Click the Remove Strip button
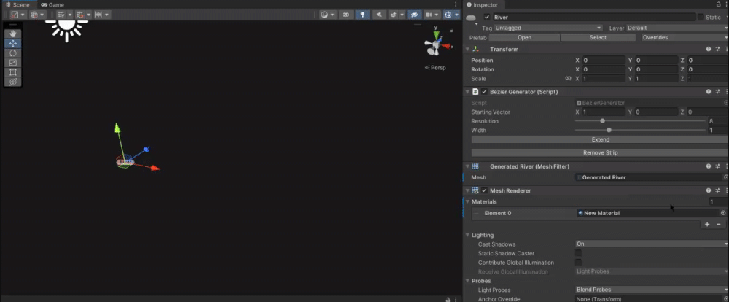 coord(600,152)
